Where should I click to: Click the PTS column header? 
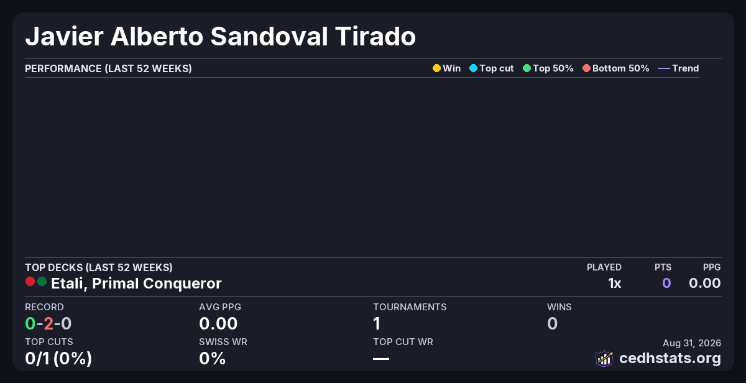point(663,267)
